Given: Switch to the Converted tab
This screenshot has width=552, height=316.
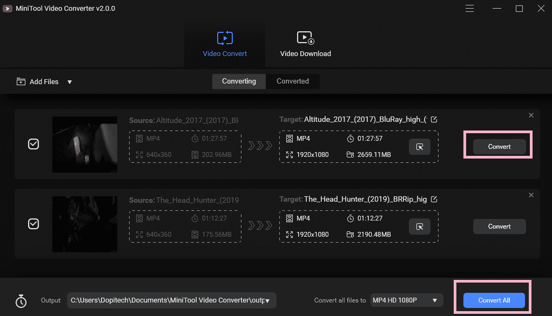Looking at the screenshot, I should tap(292, 81).
